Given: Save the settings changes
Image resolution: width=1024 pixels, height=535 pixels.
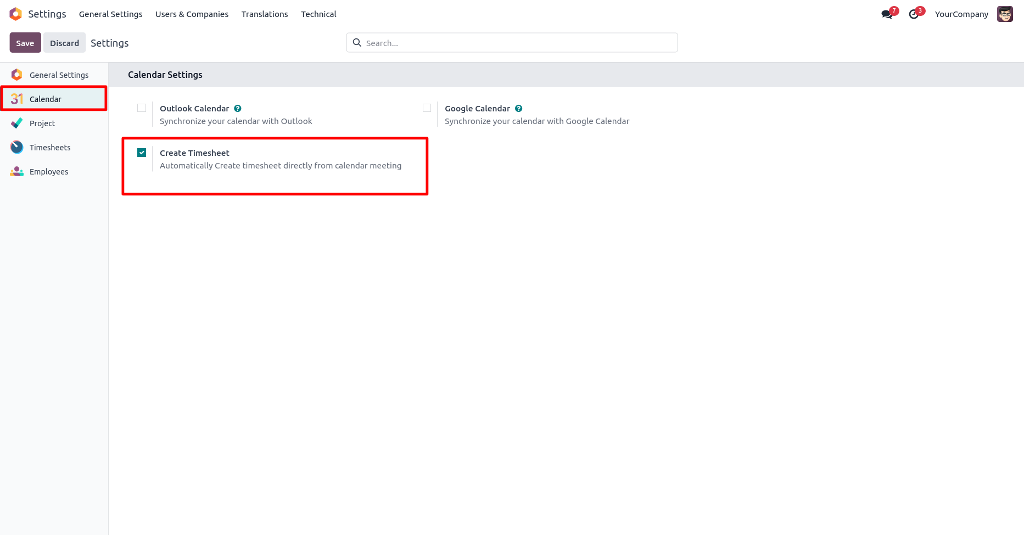Looking at the screenshot, I should click(x=25, y=43).
